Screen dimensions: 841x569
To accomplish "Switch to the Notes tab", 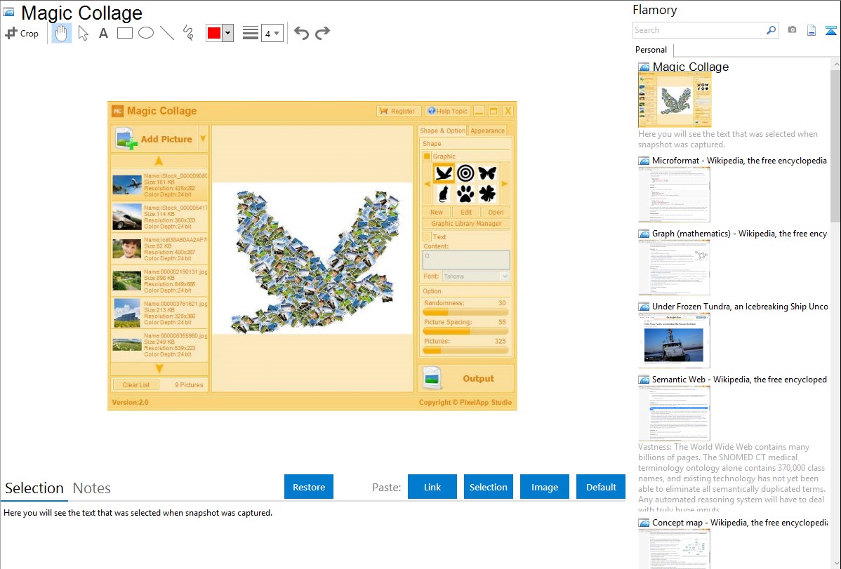I will 92,488.
